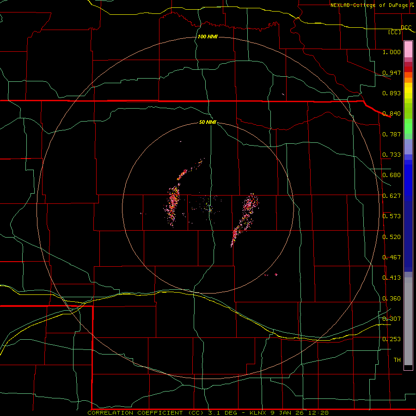This screenshot has width=416, height=416.
Task: Click the "KLNX" radar site identifier
Action: pos(258,413)
